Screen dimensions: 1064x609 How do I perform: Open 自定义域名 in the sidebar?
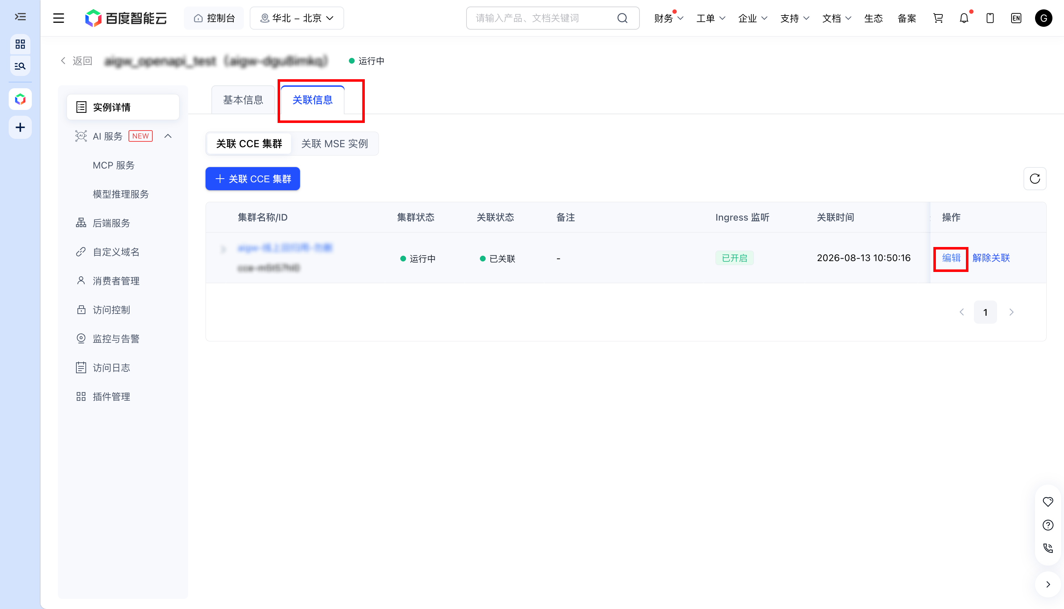pos(116,252)
